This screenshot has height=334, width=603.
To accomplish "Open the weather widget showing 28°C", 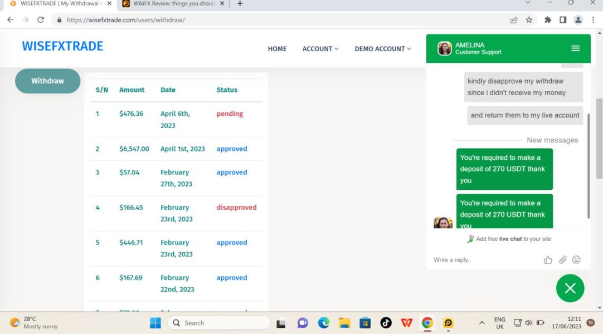I will (34, 323).
